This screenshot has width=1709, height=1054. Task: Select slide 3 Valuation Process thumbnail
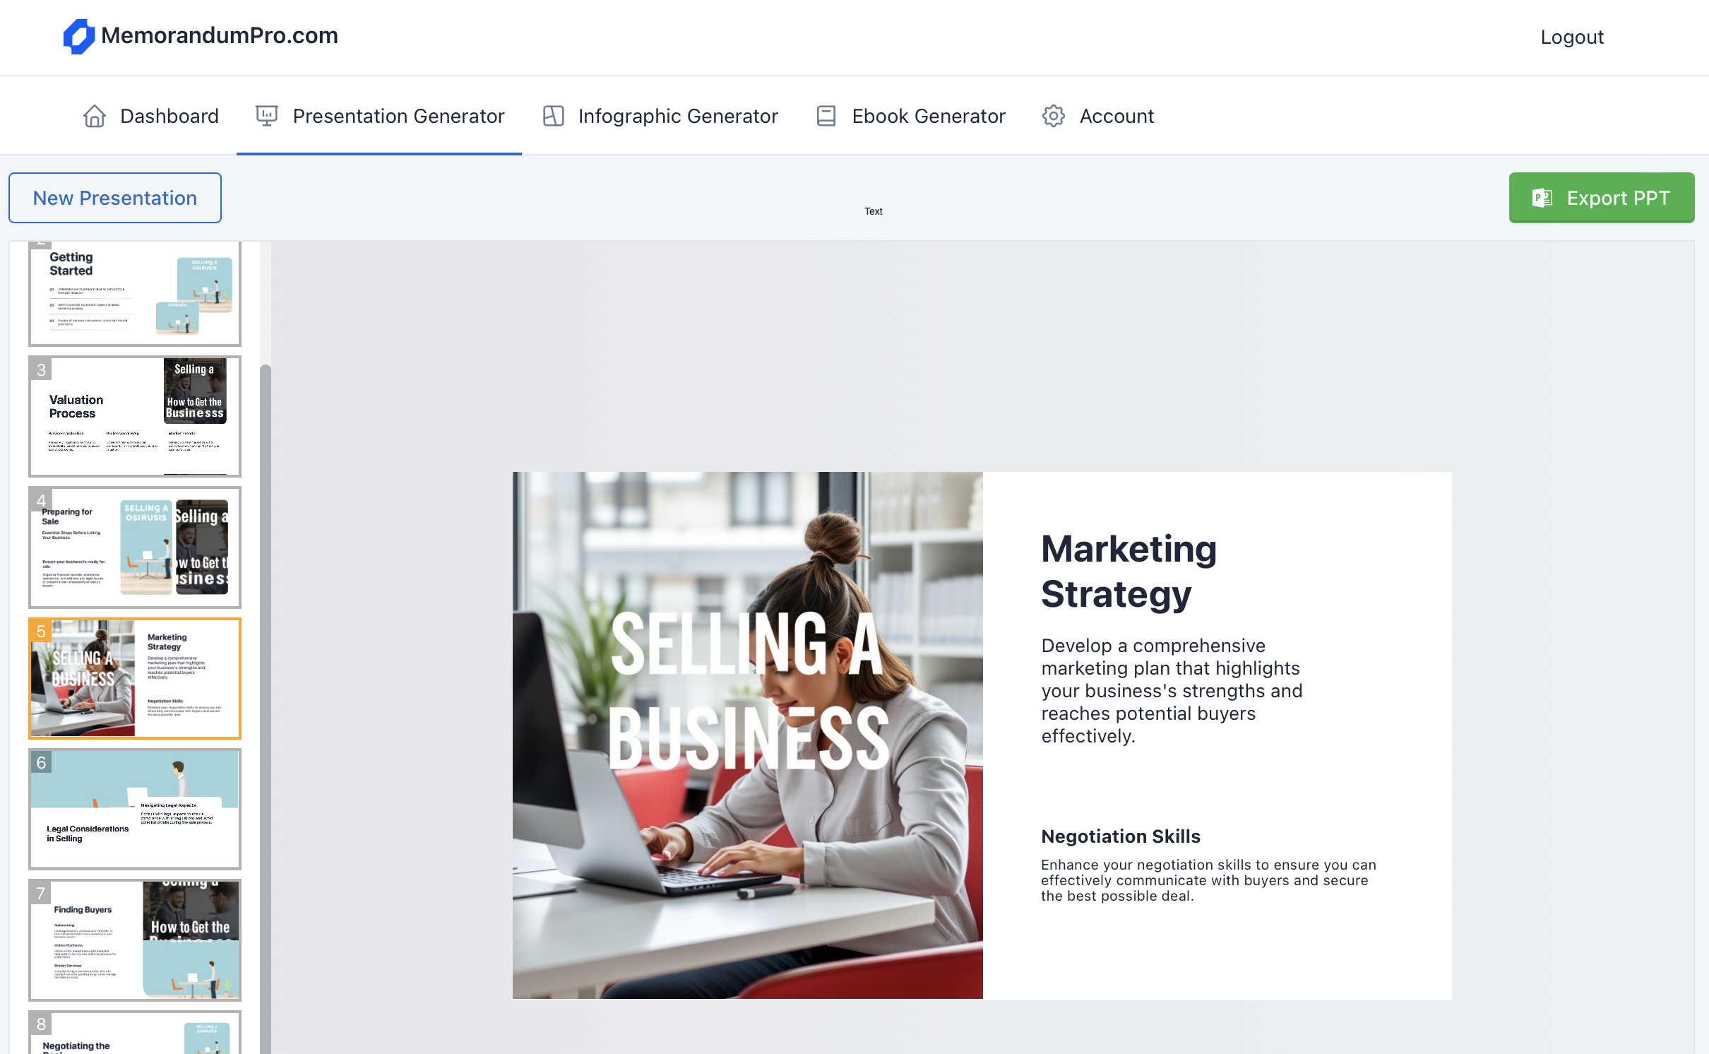[x=135, y=416]
